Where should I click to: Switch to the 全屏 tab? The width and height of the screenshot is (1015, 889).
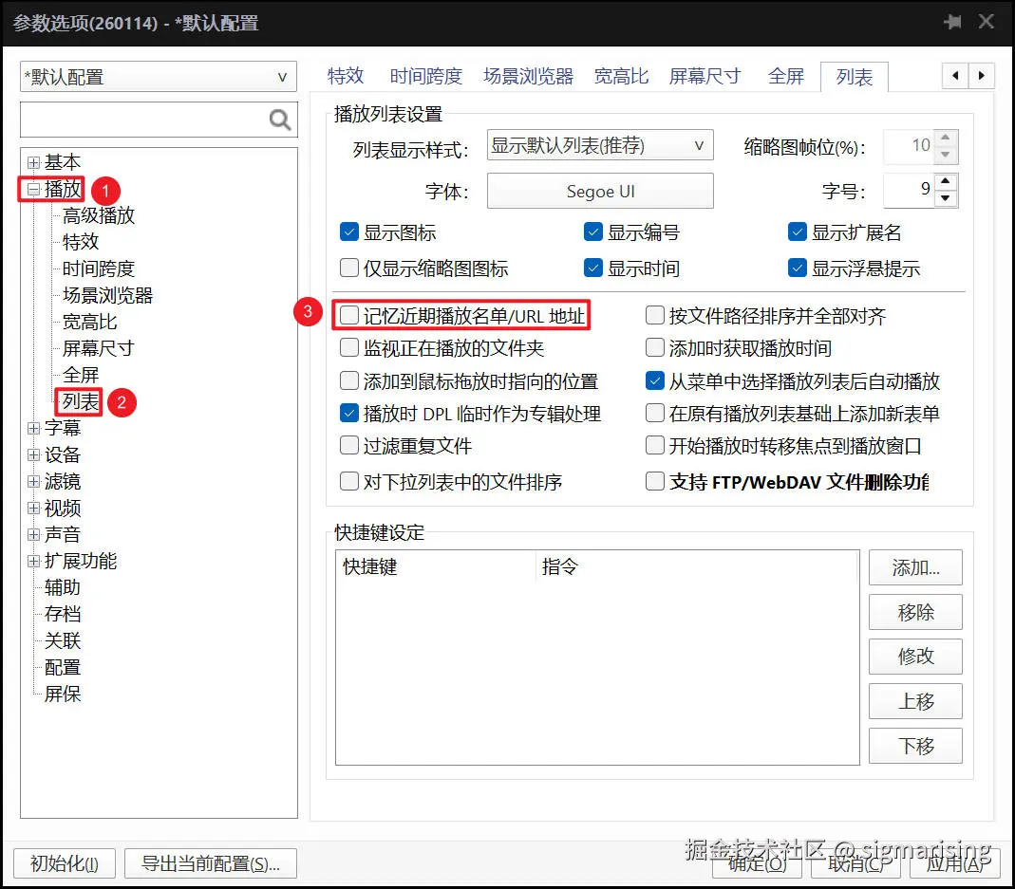(x=786, y=77)
